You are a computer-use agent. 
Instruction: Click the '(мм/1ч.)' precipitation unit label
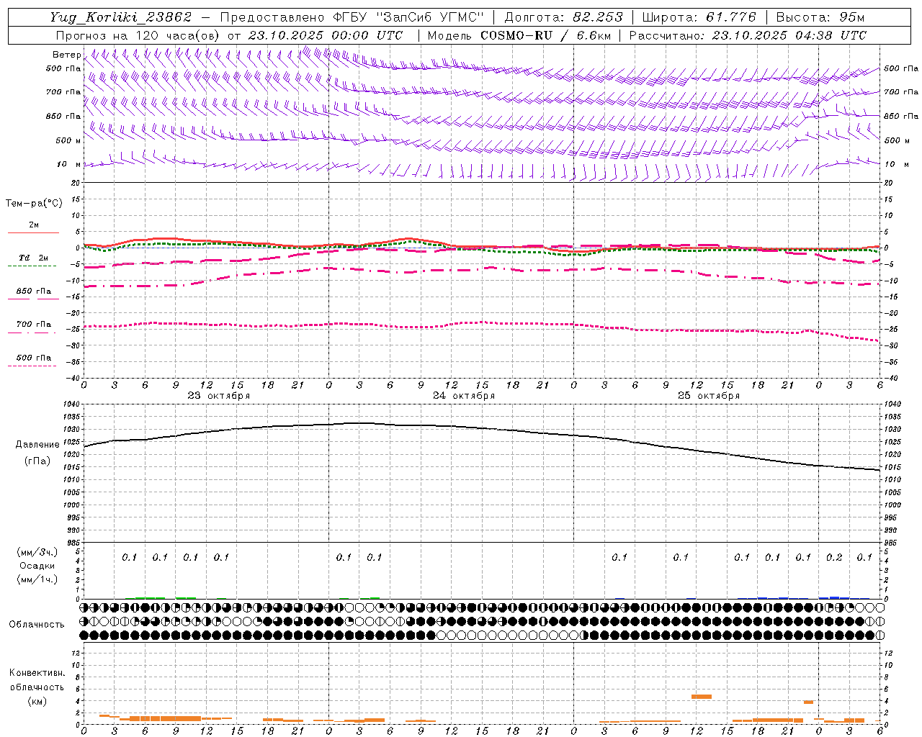(37, 579)
